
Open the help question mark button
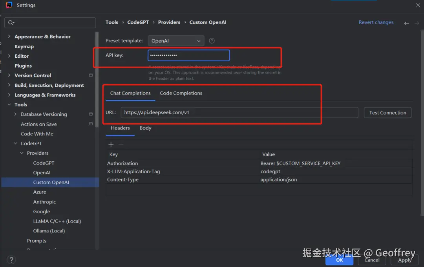point(11,260)
